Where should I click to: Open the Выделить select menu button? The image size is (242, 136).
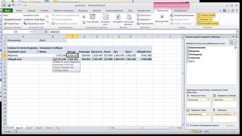coord(144,19)
